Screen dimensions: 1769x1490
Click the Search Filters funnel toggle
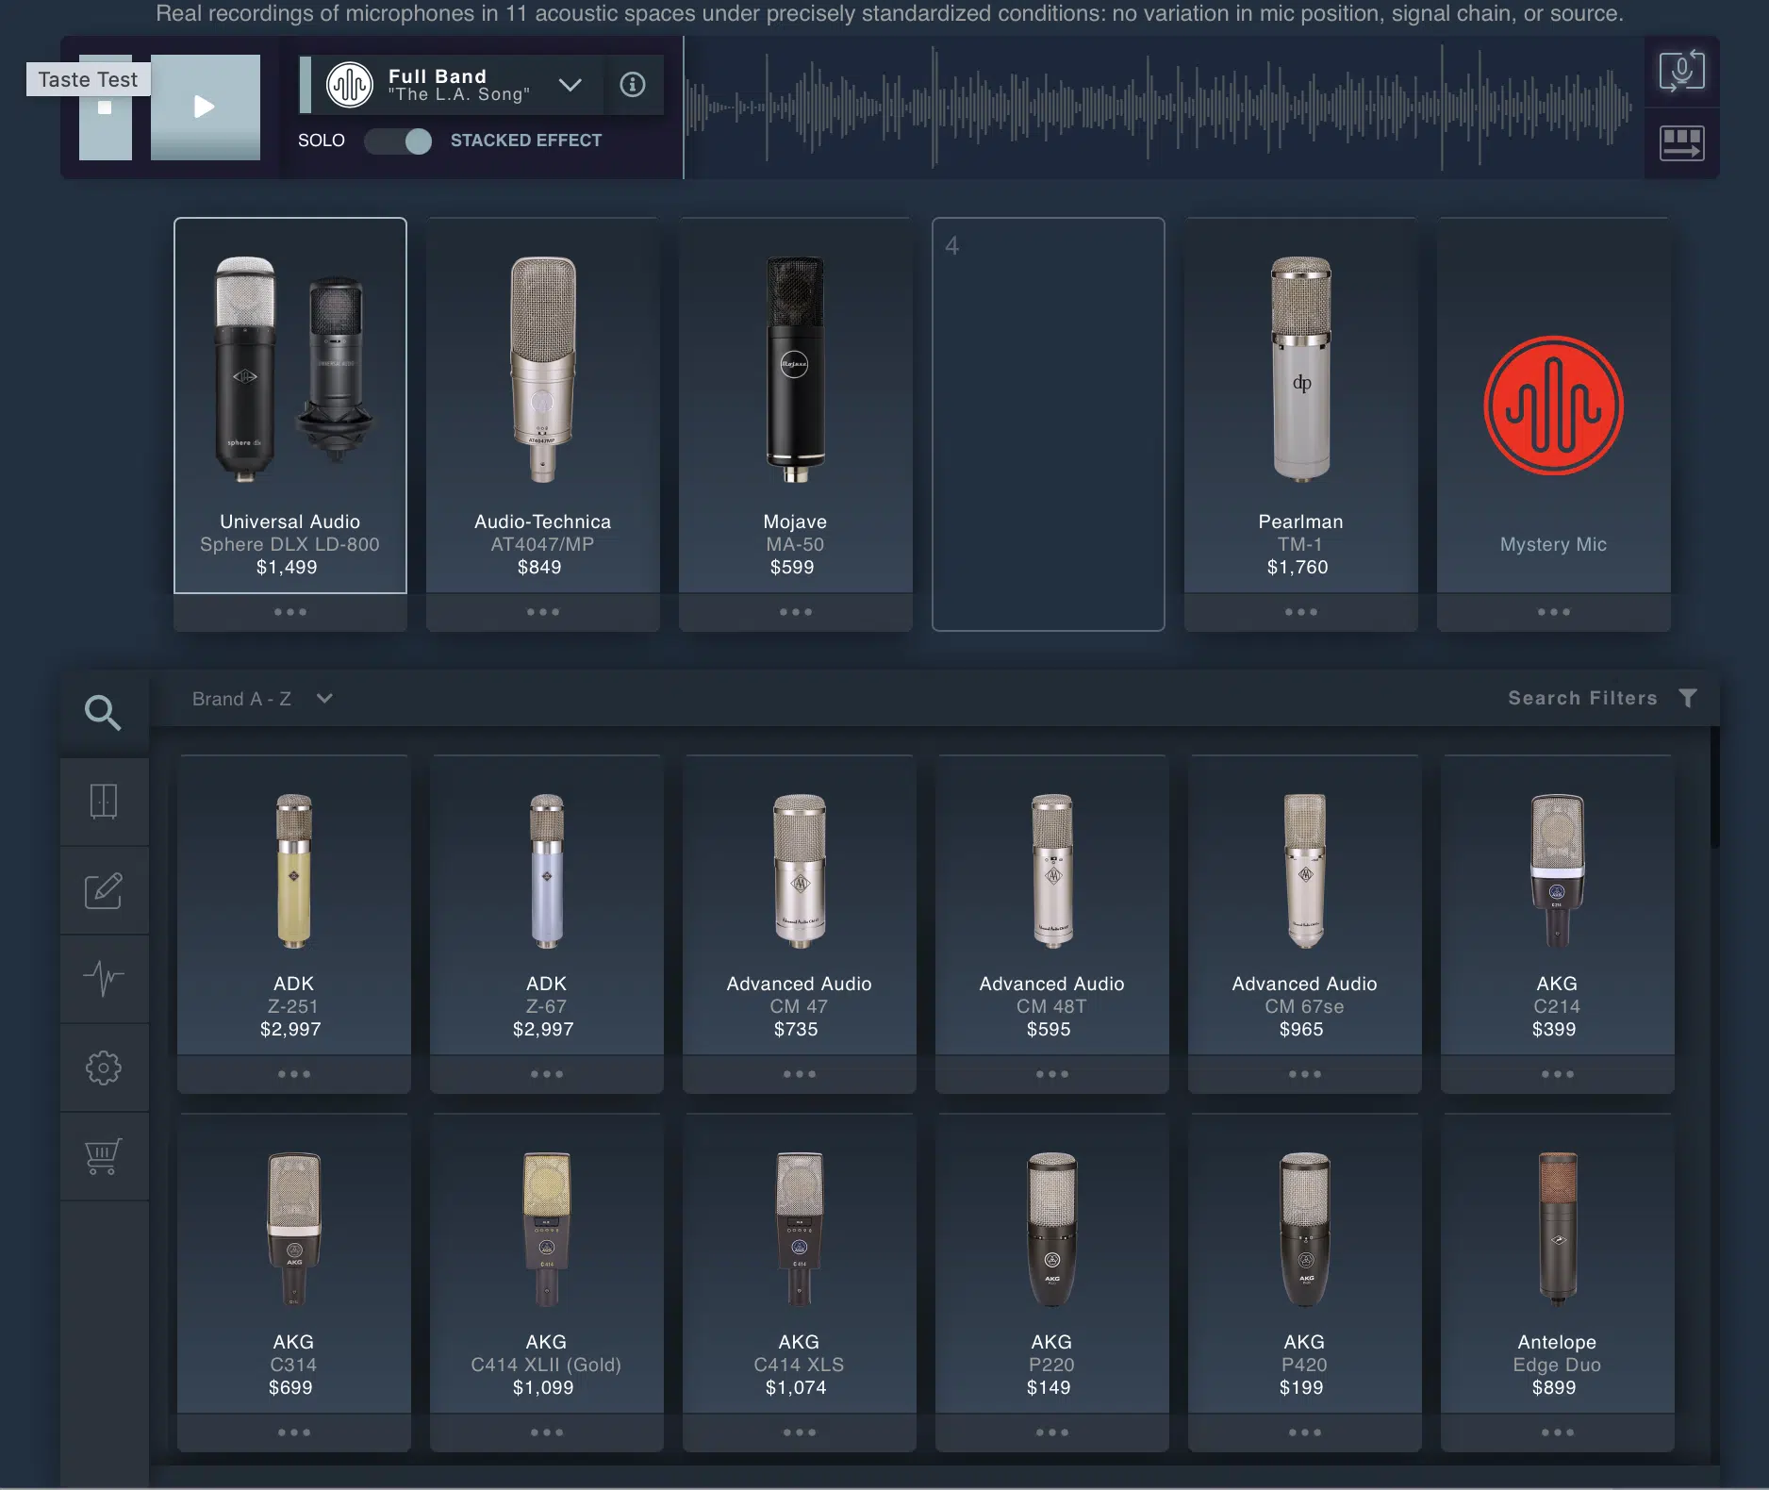coord(1688,698)
